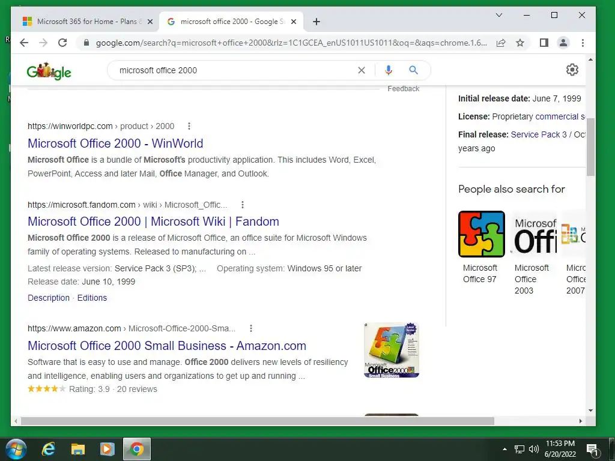Screen dimensions: 615x461
Task: Click the Google doodle logo
Action: 49,71
